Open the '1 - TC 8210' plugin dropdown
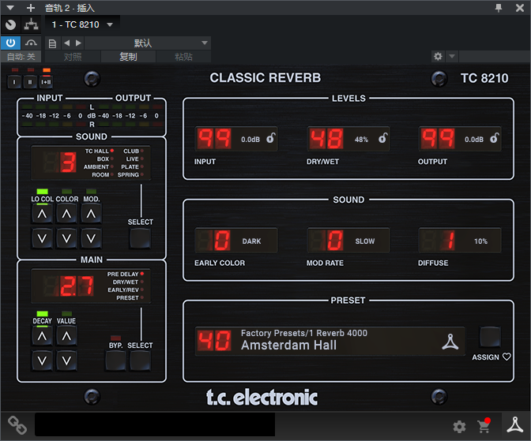This screenshot has height=441, width=531. pyautogui.click(x=82, y=24)
